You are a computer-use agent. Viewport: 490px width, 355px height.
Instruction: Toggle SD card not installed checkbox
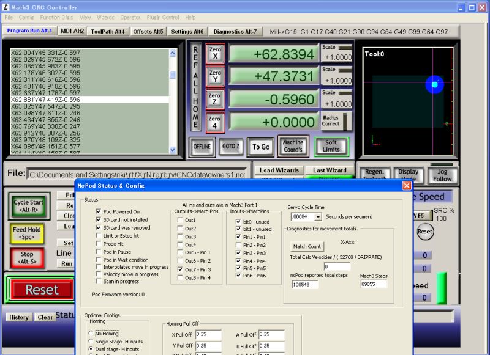[99, 219]
